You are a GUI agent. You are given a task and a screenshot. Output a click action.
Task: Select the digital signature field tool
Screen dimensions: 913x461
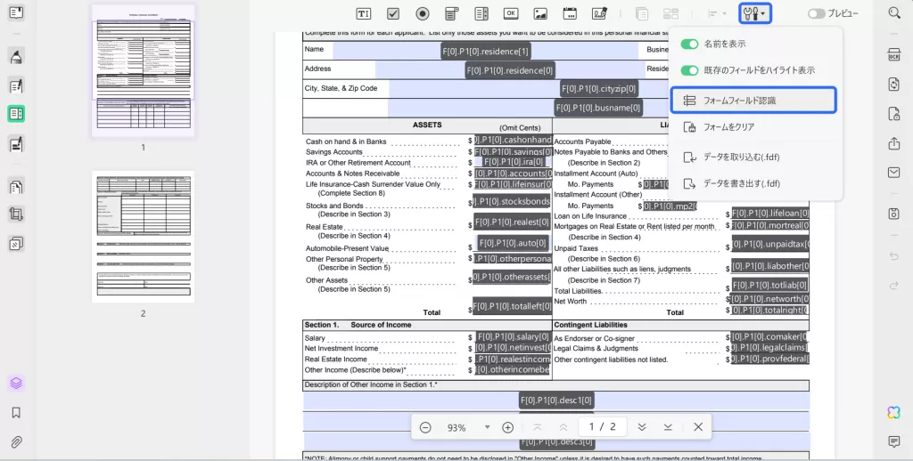pos(599,13)
